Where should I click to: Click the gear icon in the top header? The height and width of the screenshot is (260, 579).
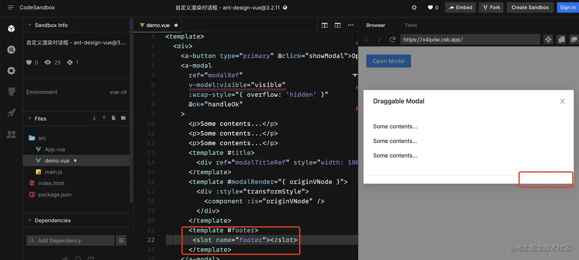pyautogui.click(x=414, y=7)
